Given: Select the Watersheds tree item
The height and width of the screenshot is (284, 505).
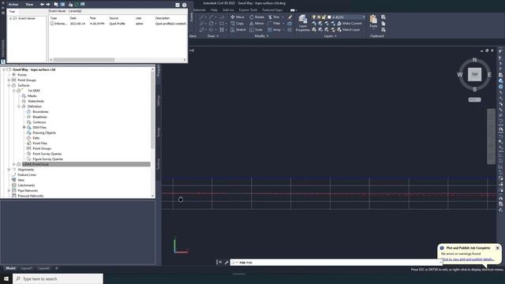Looking at the screenshot, I should coord(36,101).
